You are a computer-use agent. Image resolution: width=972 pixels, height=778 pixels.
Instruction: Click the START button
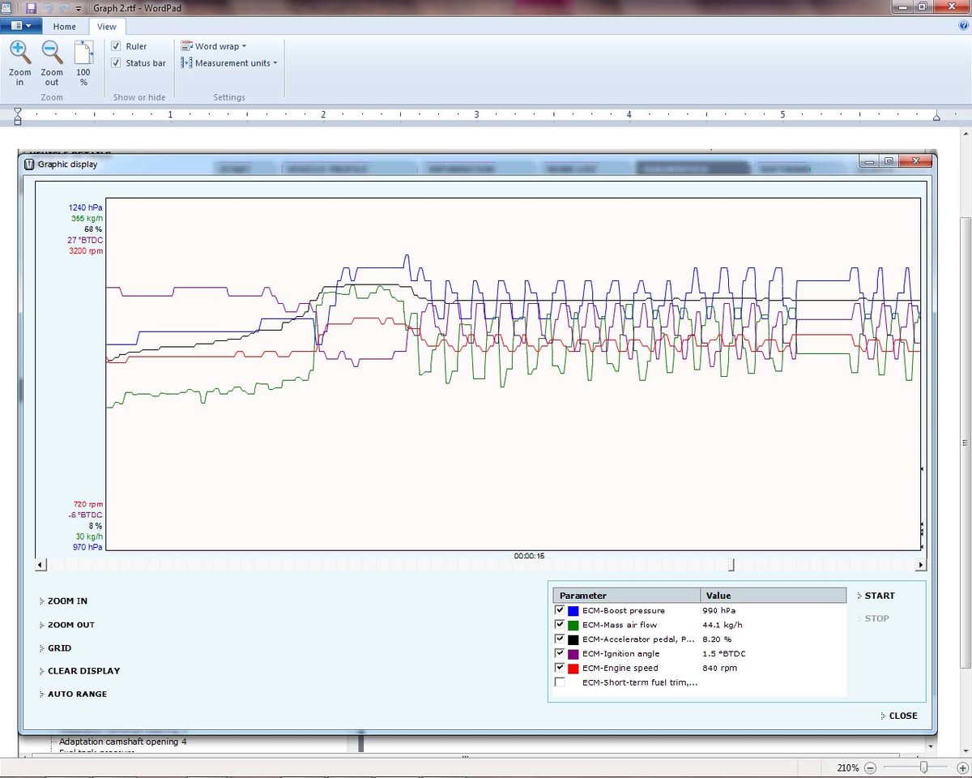pos(878,595)
